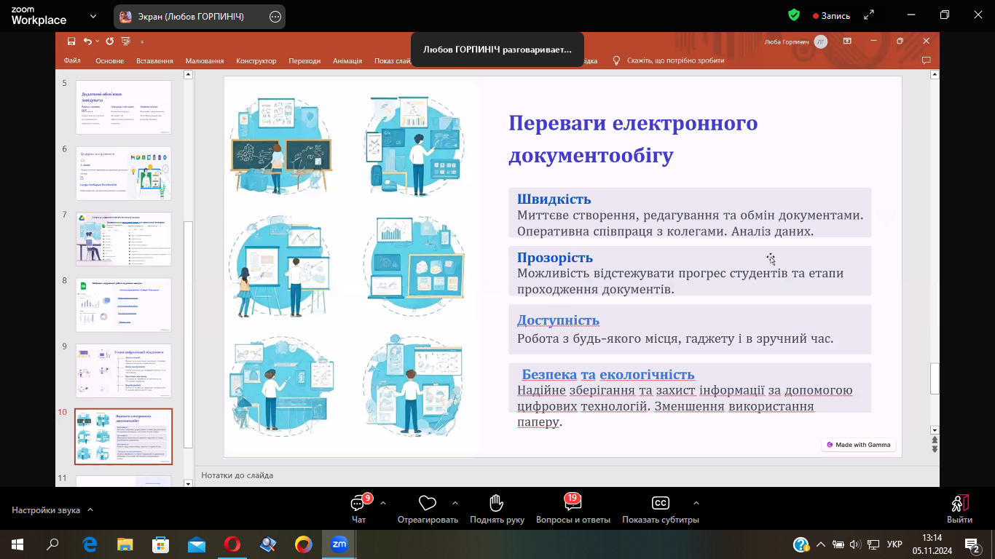Switch to the Вставлення ribbon tab
Viewport: 995px width, 559px height.
point(154,61)
